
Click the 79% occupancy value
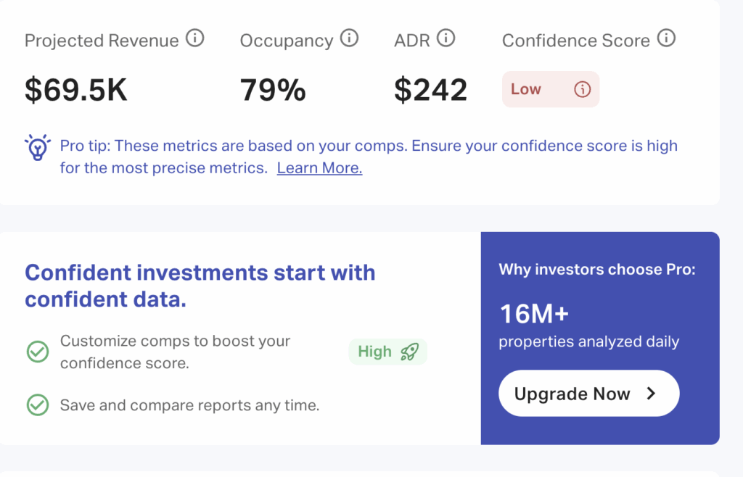click(273, 88)
